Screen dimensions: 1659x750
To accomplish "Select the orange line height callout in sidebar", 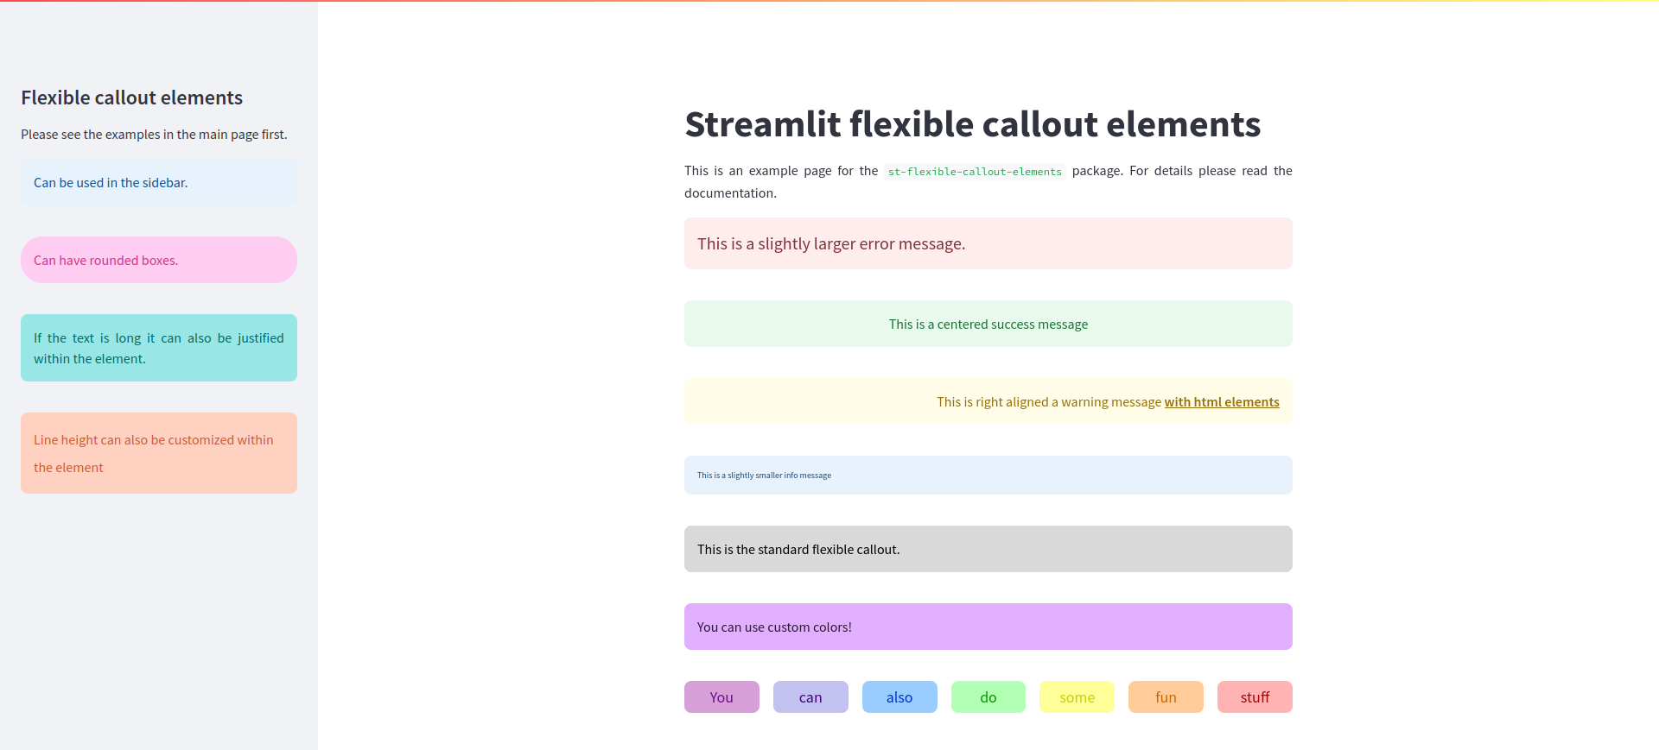I will click(x=158, y=453).
